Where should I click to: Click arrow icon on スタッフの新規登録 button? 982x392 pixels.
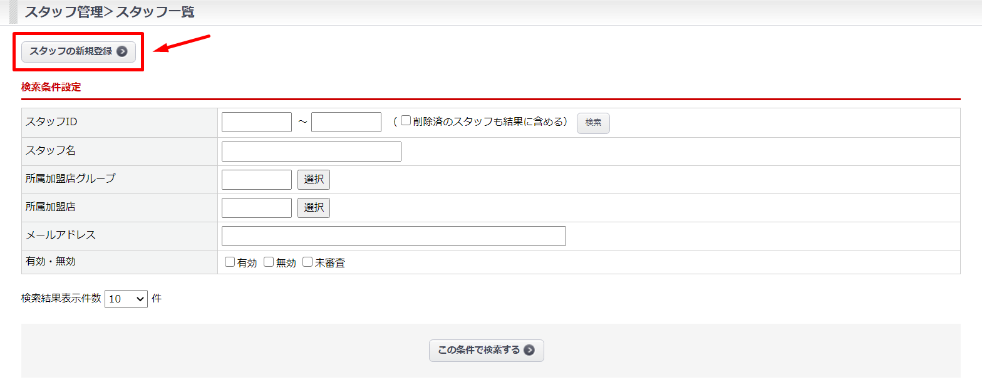[x=122, y=51]
